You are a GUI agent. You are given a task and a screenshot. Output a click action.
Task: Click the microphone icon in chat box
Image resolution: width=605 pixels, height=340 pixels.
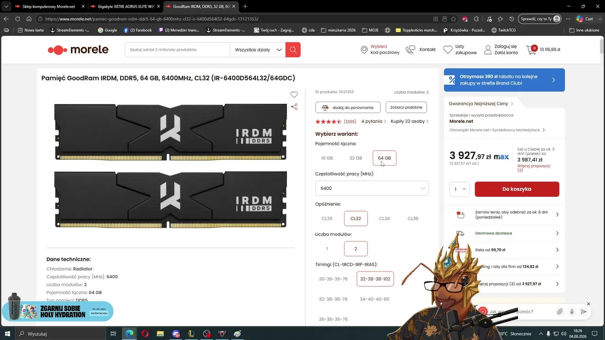click(x=572, y=312)
